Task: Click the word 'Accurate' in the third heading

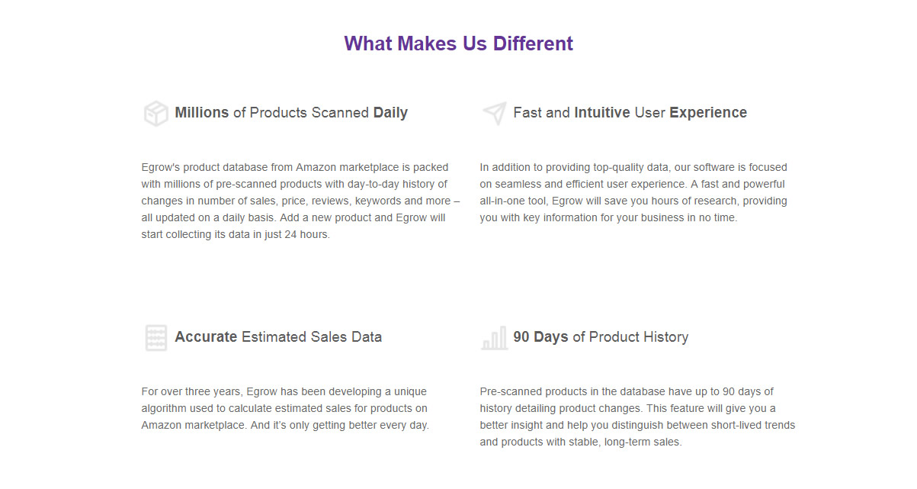Action: point(206,337)
